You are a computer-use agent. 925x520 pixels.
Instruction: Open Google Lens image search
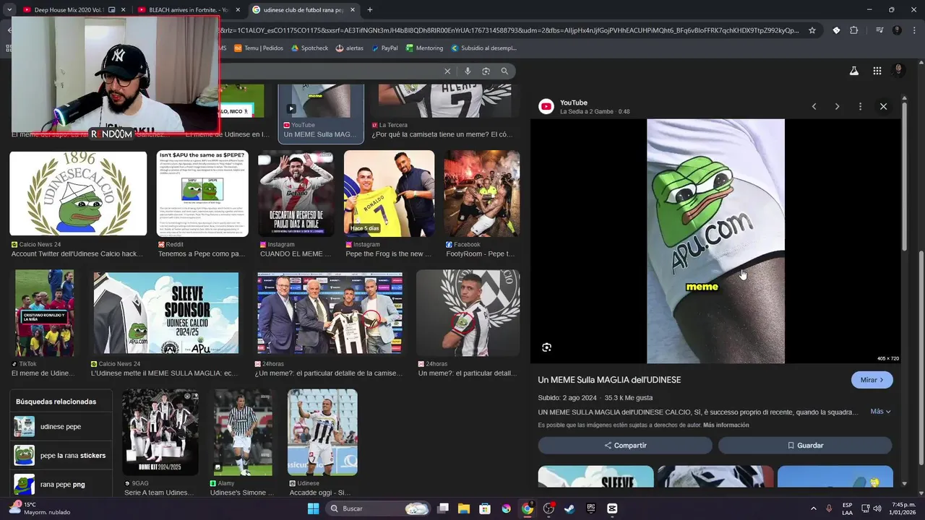pyautogui.click(x=486, y=71)
